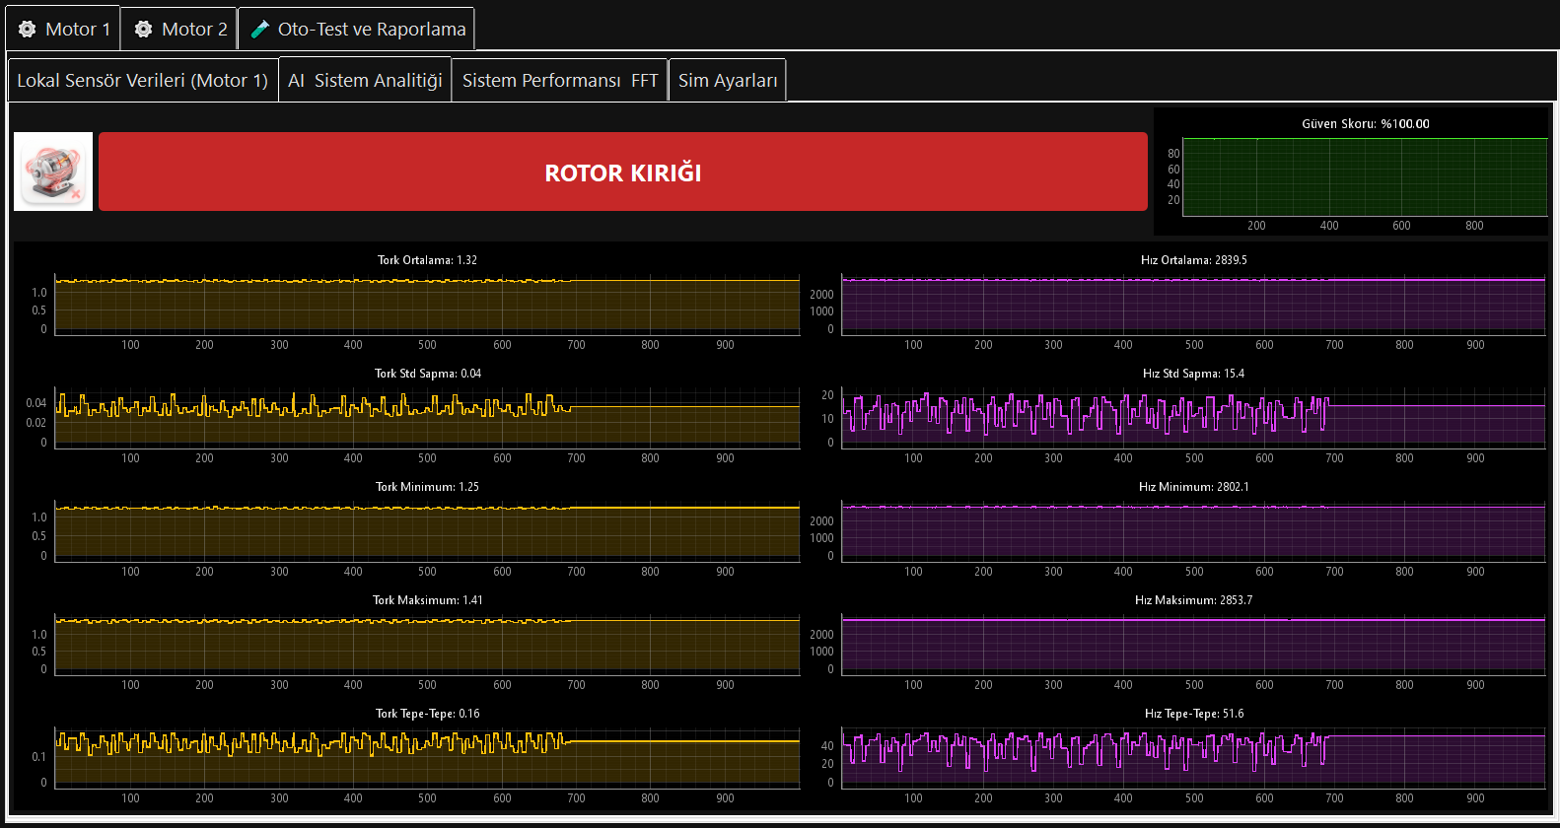This screenshot has width=1560, height=828.
Task: Click the Hız Maksimum chart
Action: pos(1193,646)
